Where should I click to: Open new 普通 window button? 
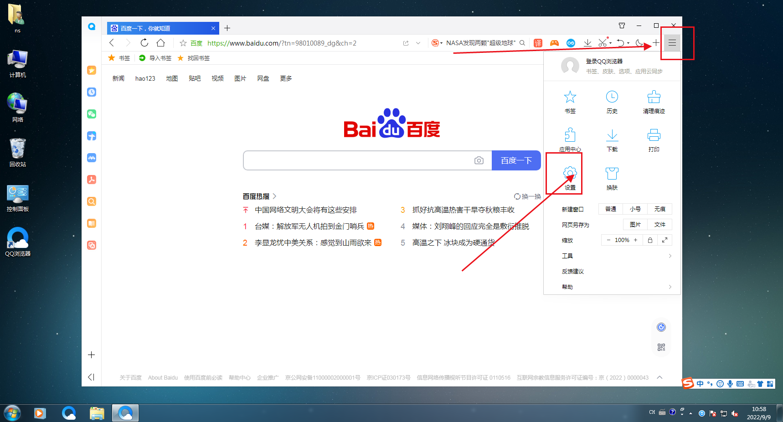(611, 209)
